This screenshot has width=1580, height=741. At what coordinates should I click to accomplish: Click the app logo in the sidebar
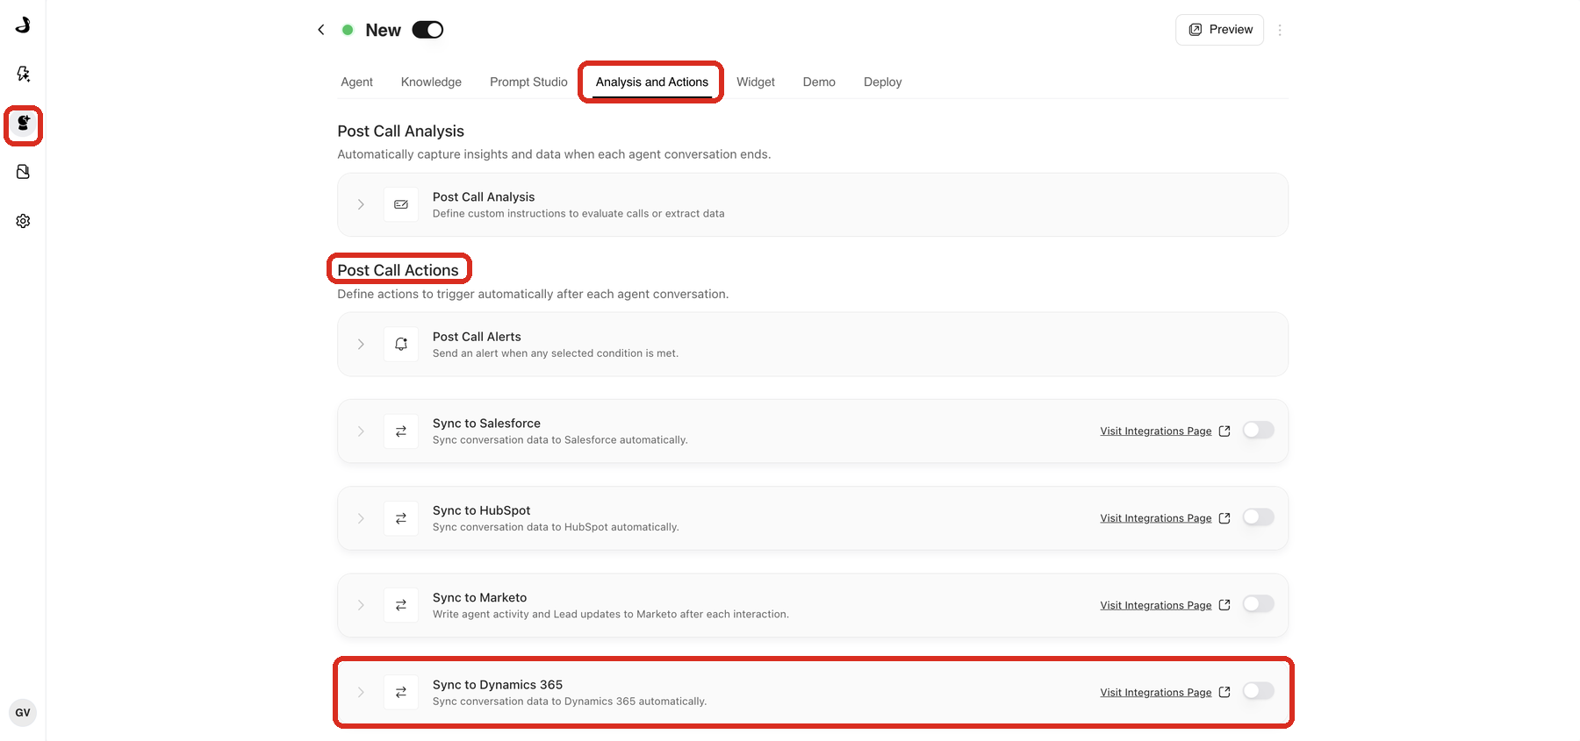(23, 25)
